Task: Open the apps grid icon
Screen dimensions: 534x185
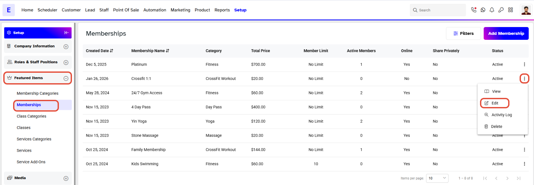Action: click(x=510, y=10)
